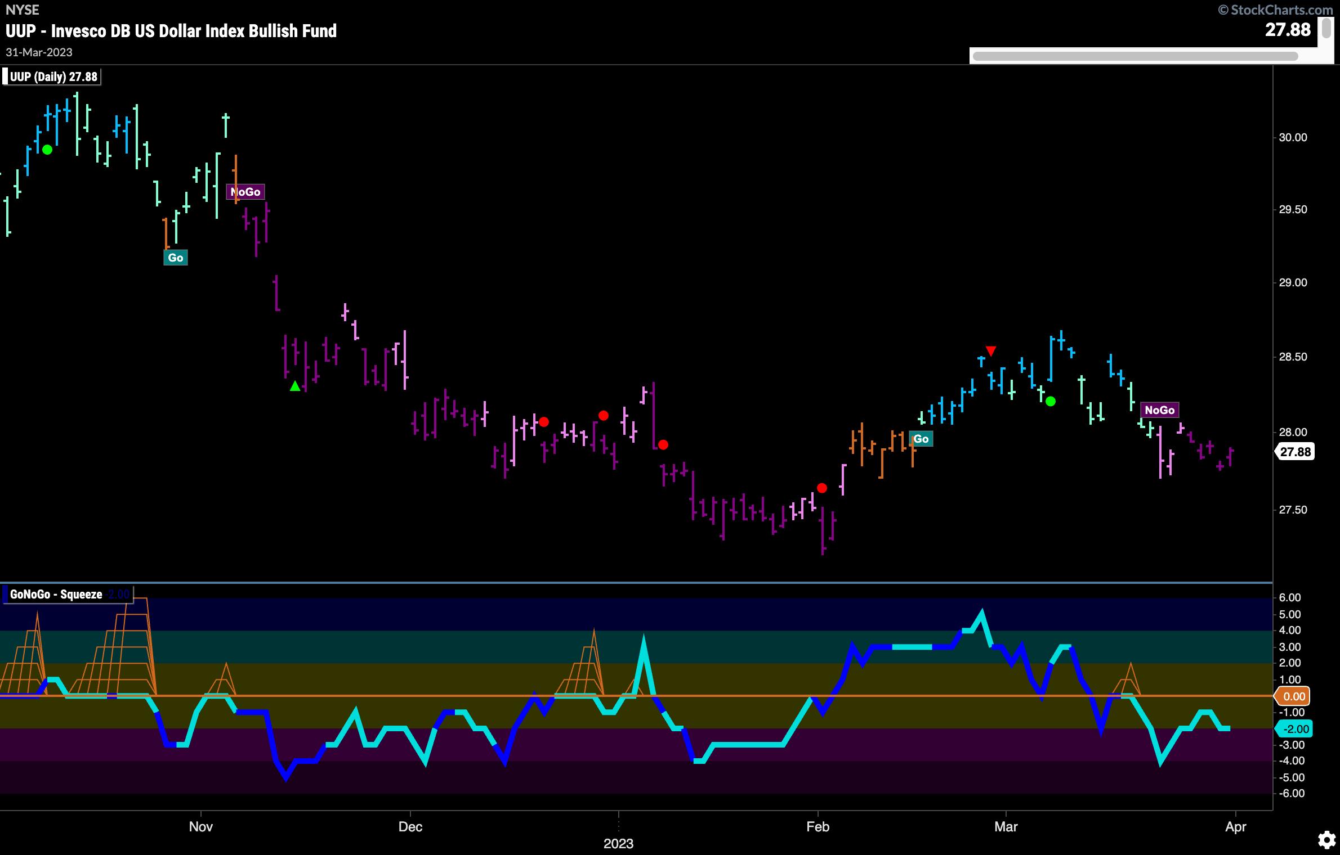Click the red down-triangle marker near March
The height and width of the screenshot is (855, 1340).
pyautogui.click(x=991, y=352)
